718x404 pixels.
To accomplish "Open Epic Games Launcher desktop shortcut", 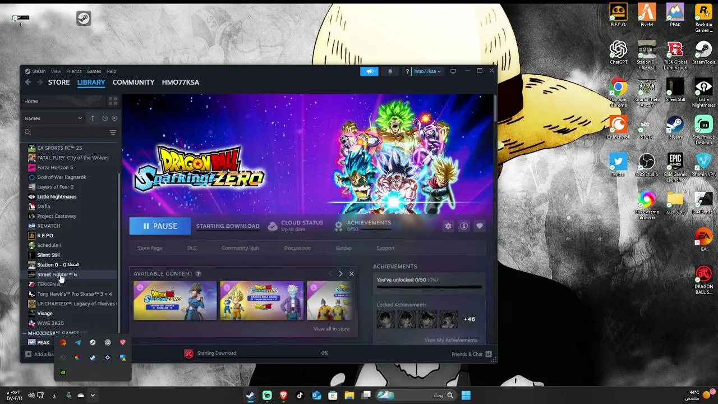I will point(675,168).
